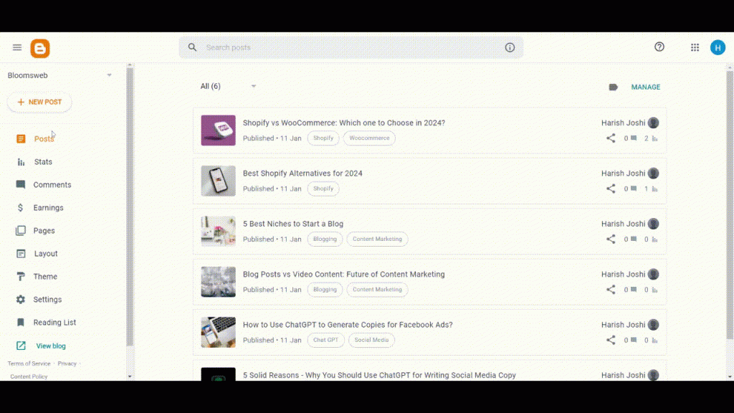Click the MANAGE labels button
Image resolution: width=734 pixels, height=413 pixels.
pos(646,87)
